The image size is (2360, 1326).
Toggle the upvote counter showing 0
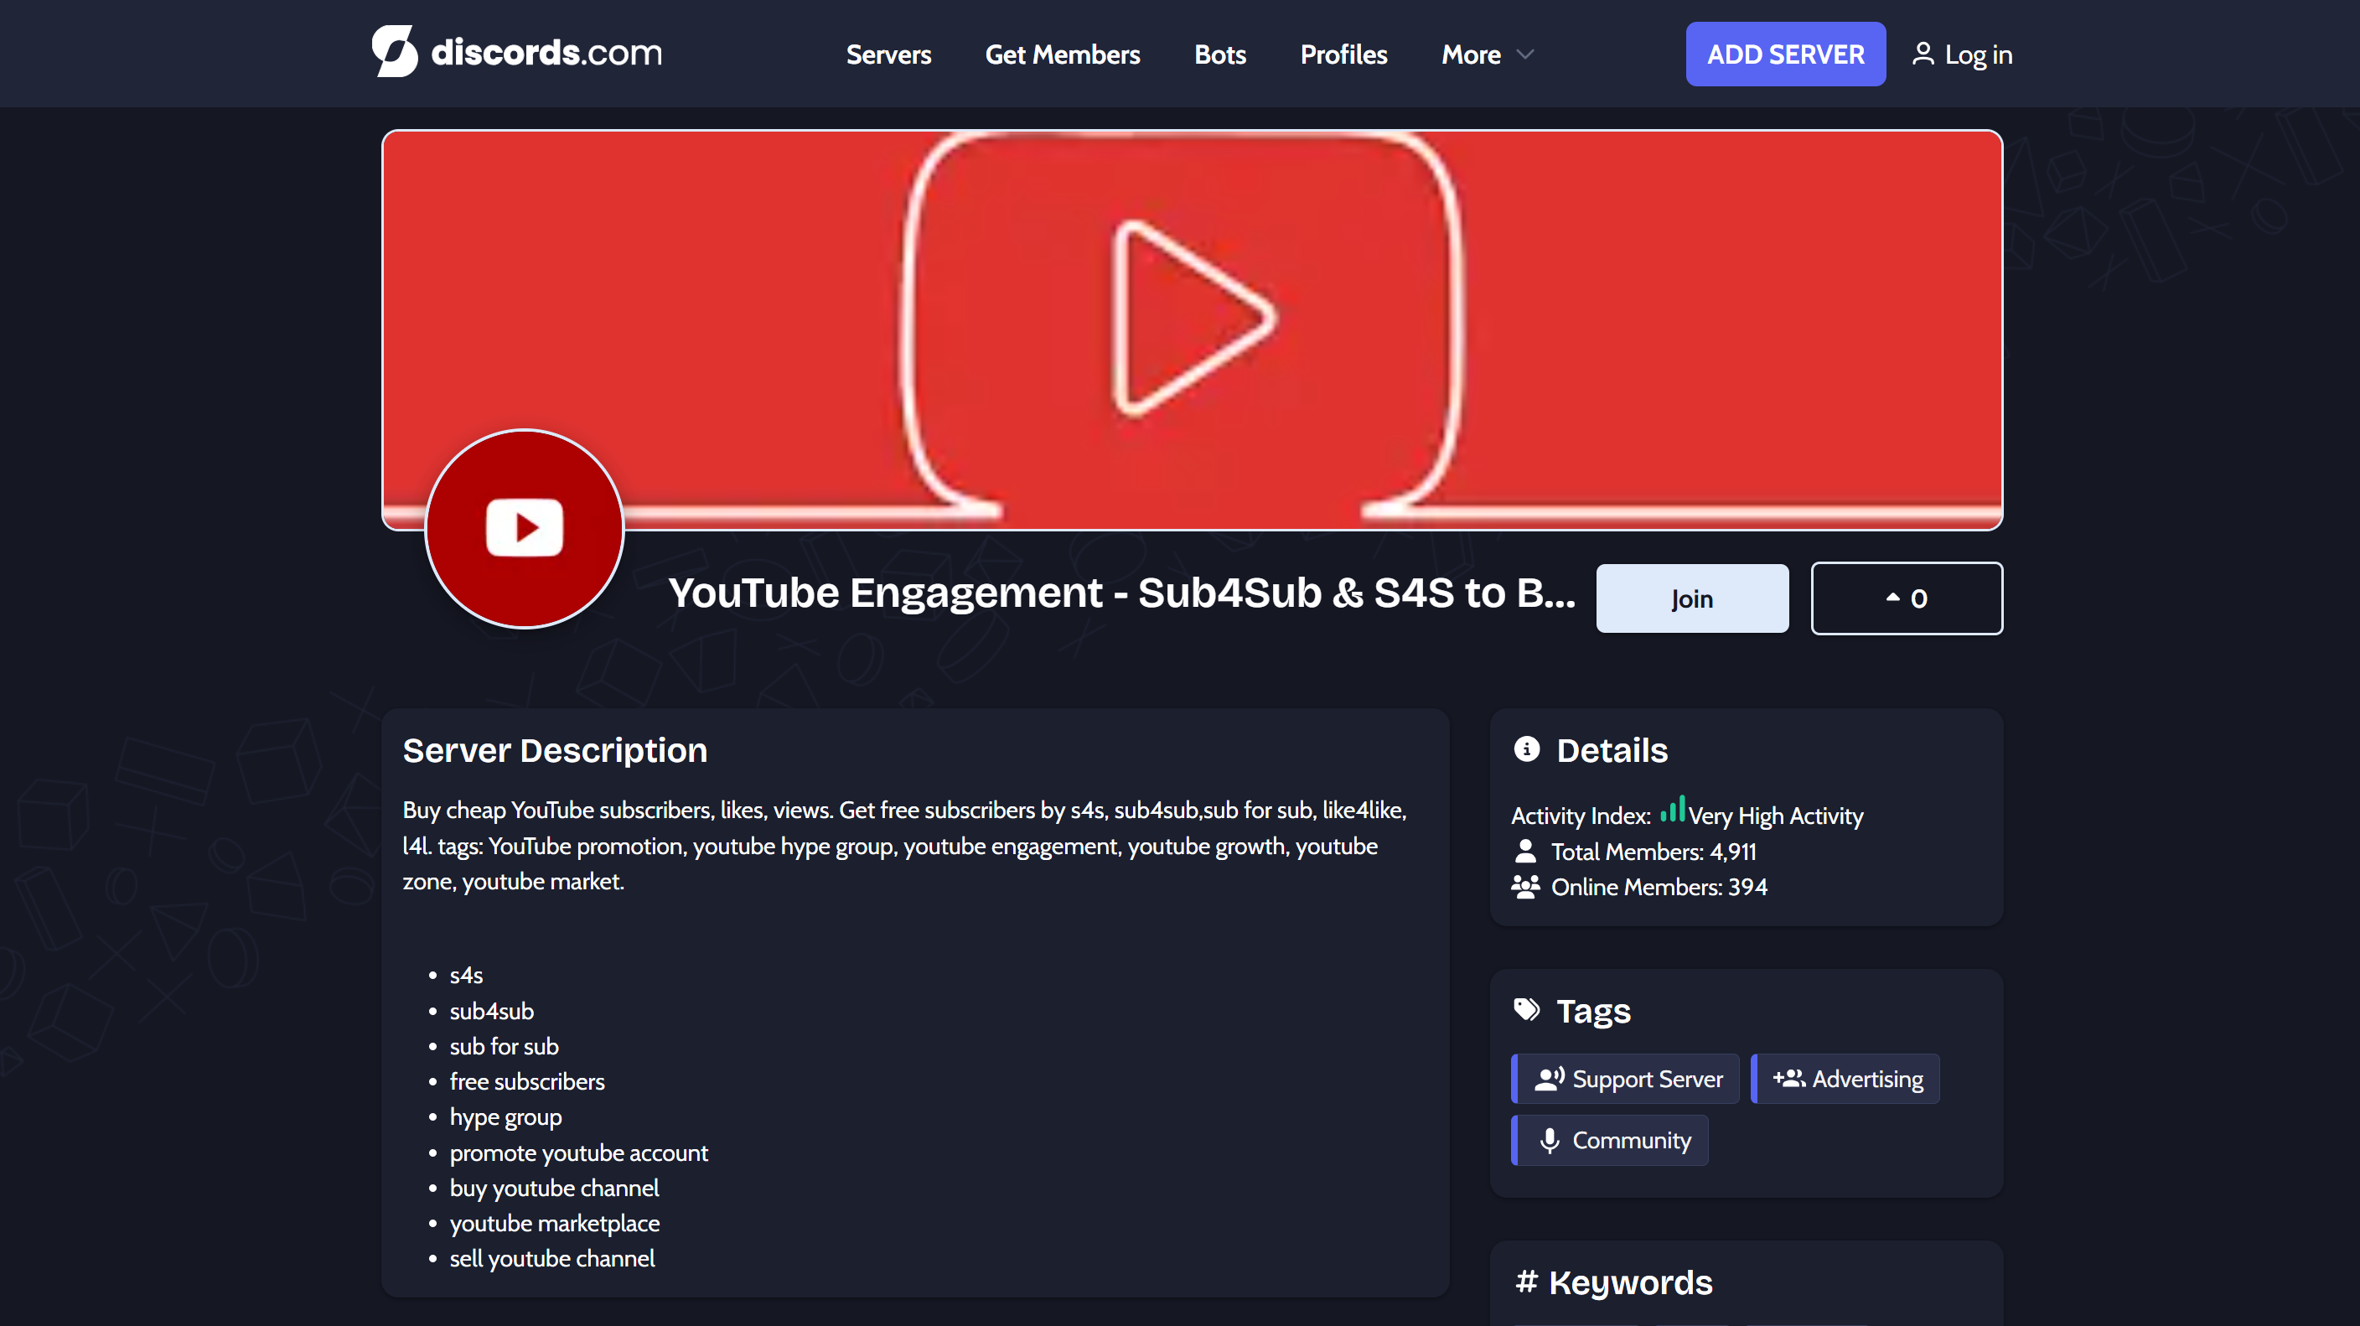pos(1906,598)
